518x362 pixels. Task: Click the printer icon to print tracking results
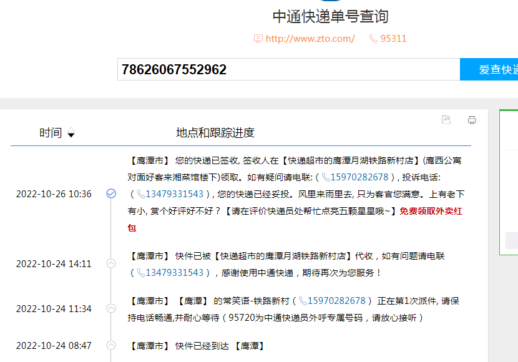(472, 120)
